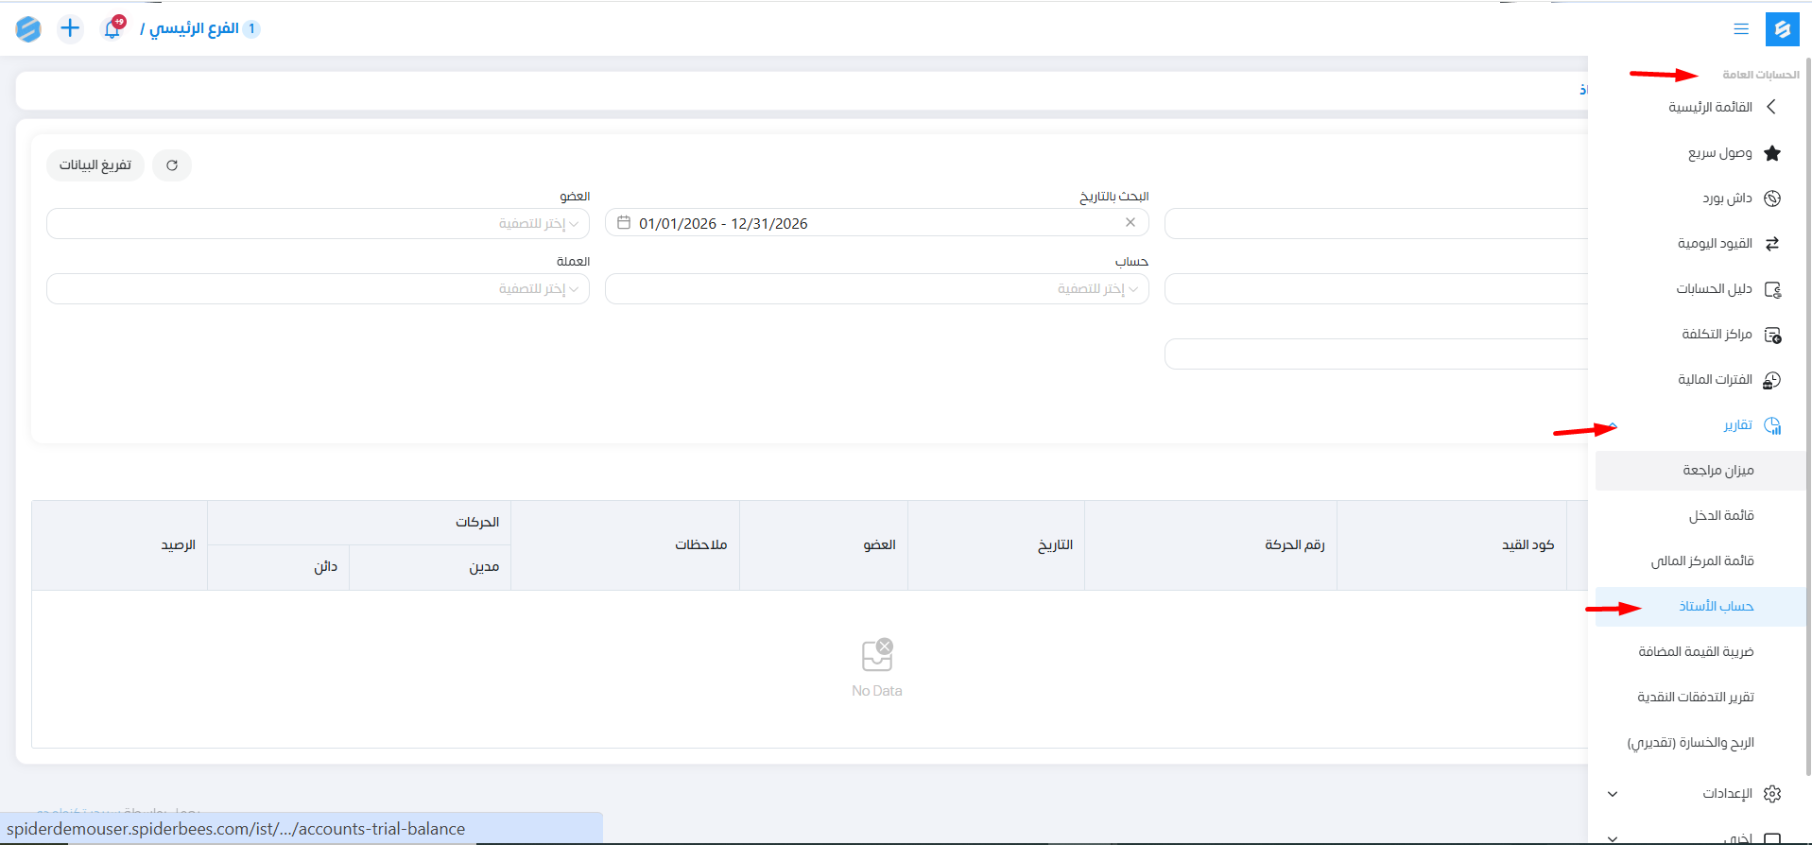Open the العملة currency dropdown
1812x845 pixels.
(x=318, y=289)
